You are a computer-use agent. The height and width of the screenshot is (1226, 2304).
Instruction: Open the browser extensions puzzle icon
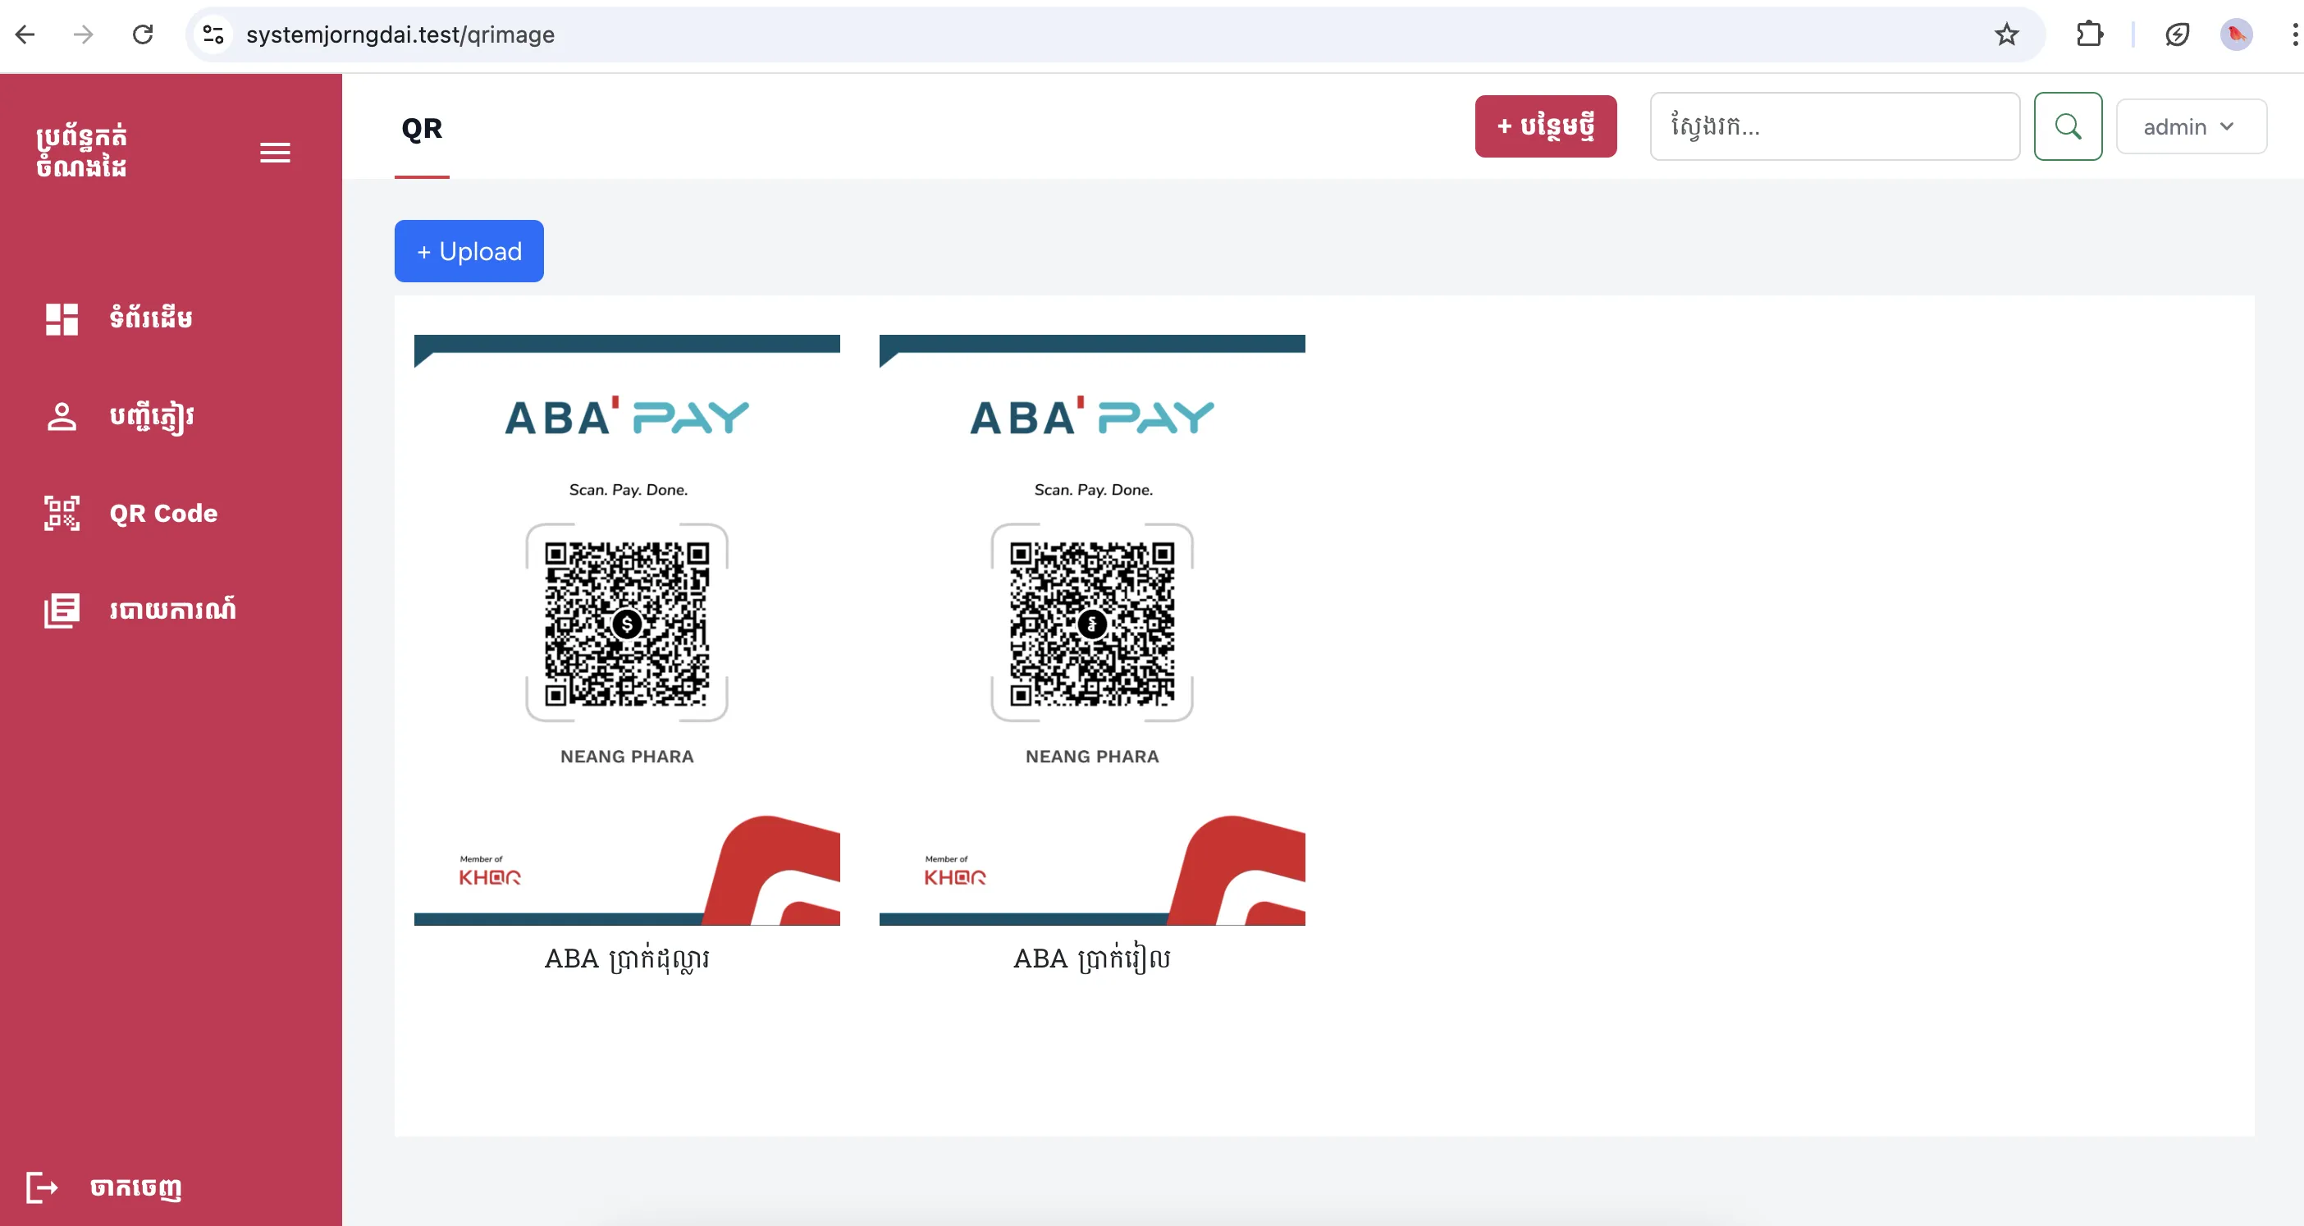[2089, 34]
